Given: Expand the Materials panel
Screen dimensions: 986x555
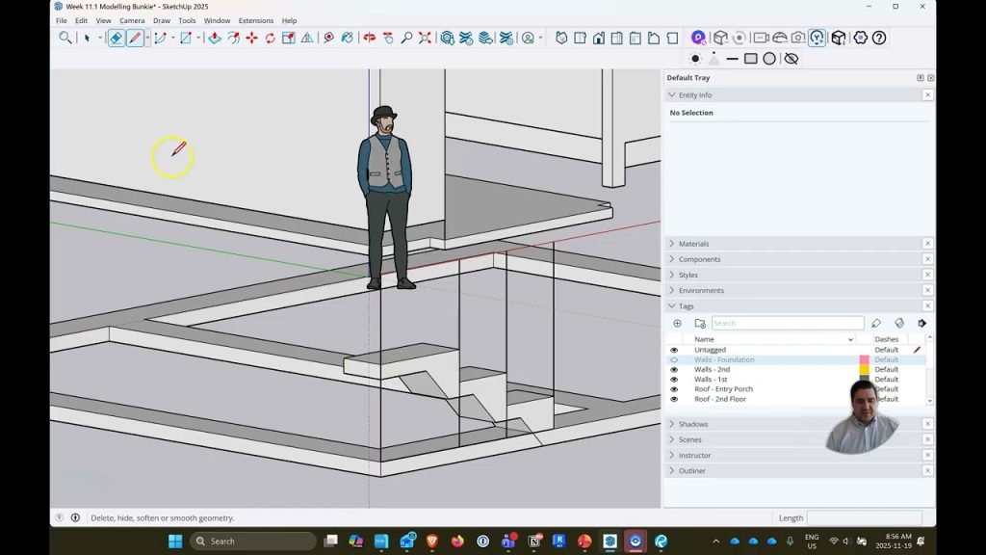Looking at the screenshot, I should click(x=693, y=244).
